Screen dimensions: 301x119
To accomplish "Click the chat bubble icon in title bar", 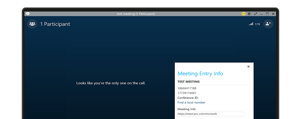I will point(28,14).
